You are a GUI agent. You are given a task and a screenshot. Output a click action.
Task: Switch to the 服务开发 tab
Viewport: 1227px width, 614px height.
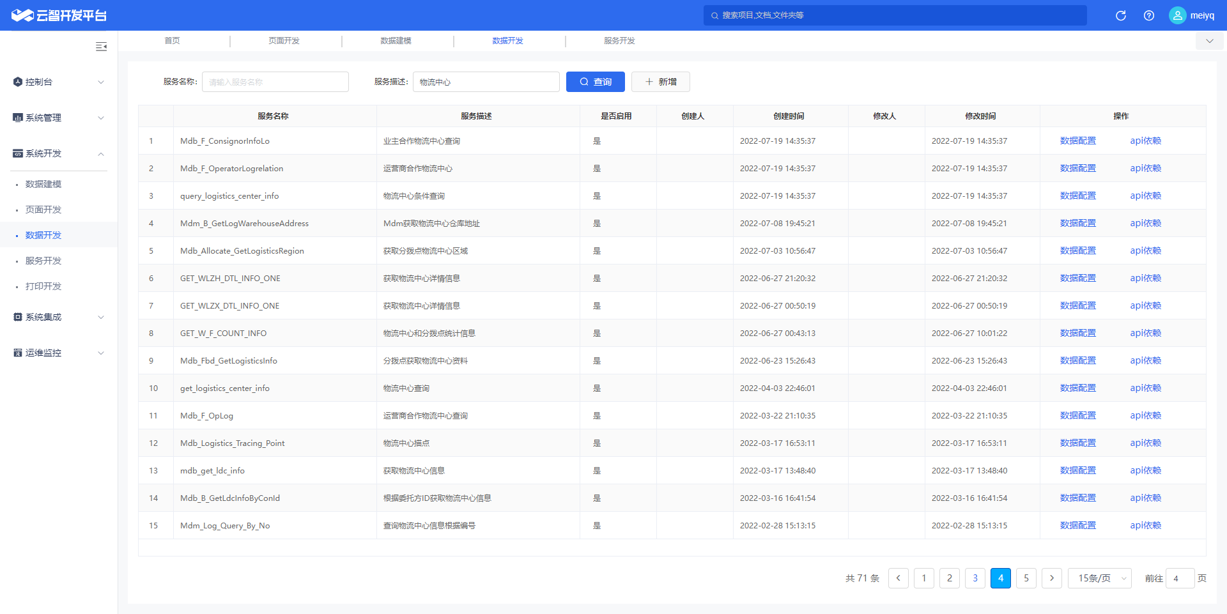[619, 41]
